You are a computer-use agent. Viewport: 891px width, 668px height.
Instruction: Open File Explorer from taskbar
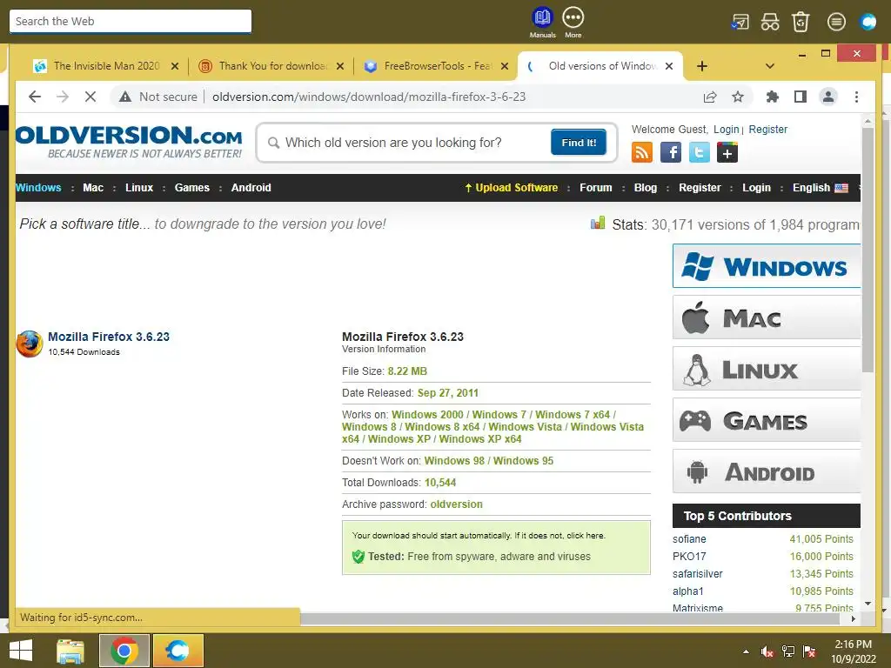[x=70, y=651]
